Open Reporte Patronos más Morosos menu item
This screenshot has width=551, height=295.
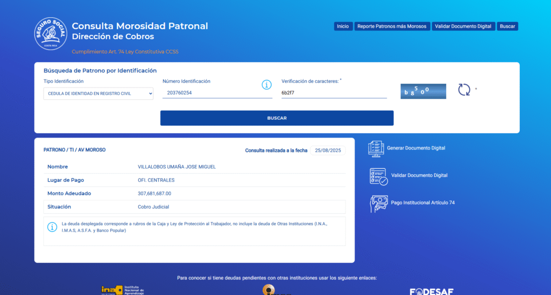tap(392, 26)
